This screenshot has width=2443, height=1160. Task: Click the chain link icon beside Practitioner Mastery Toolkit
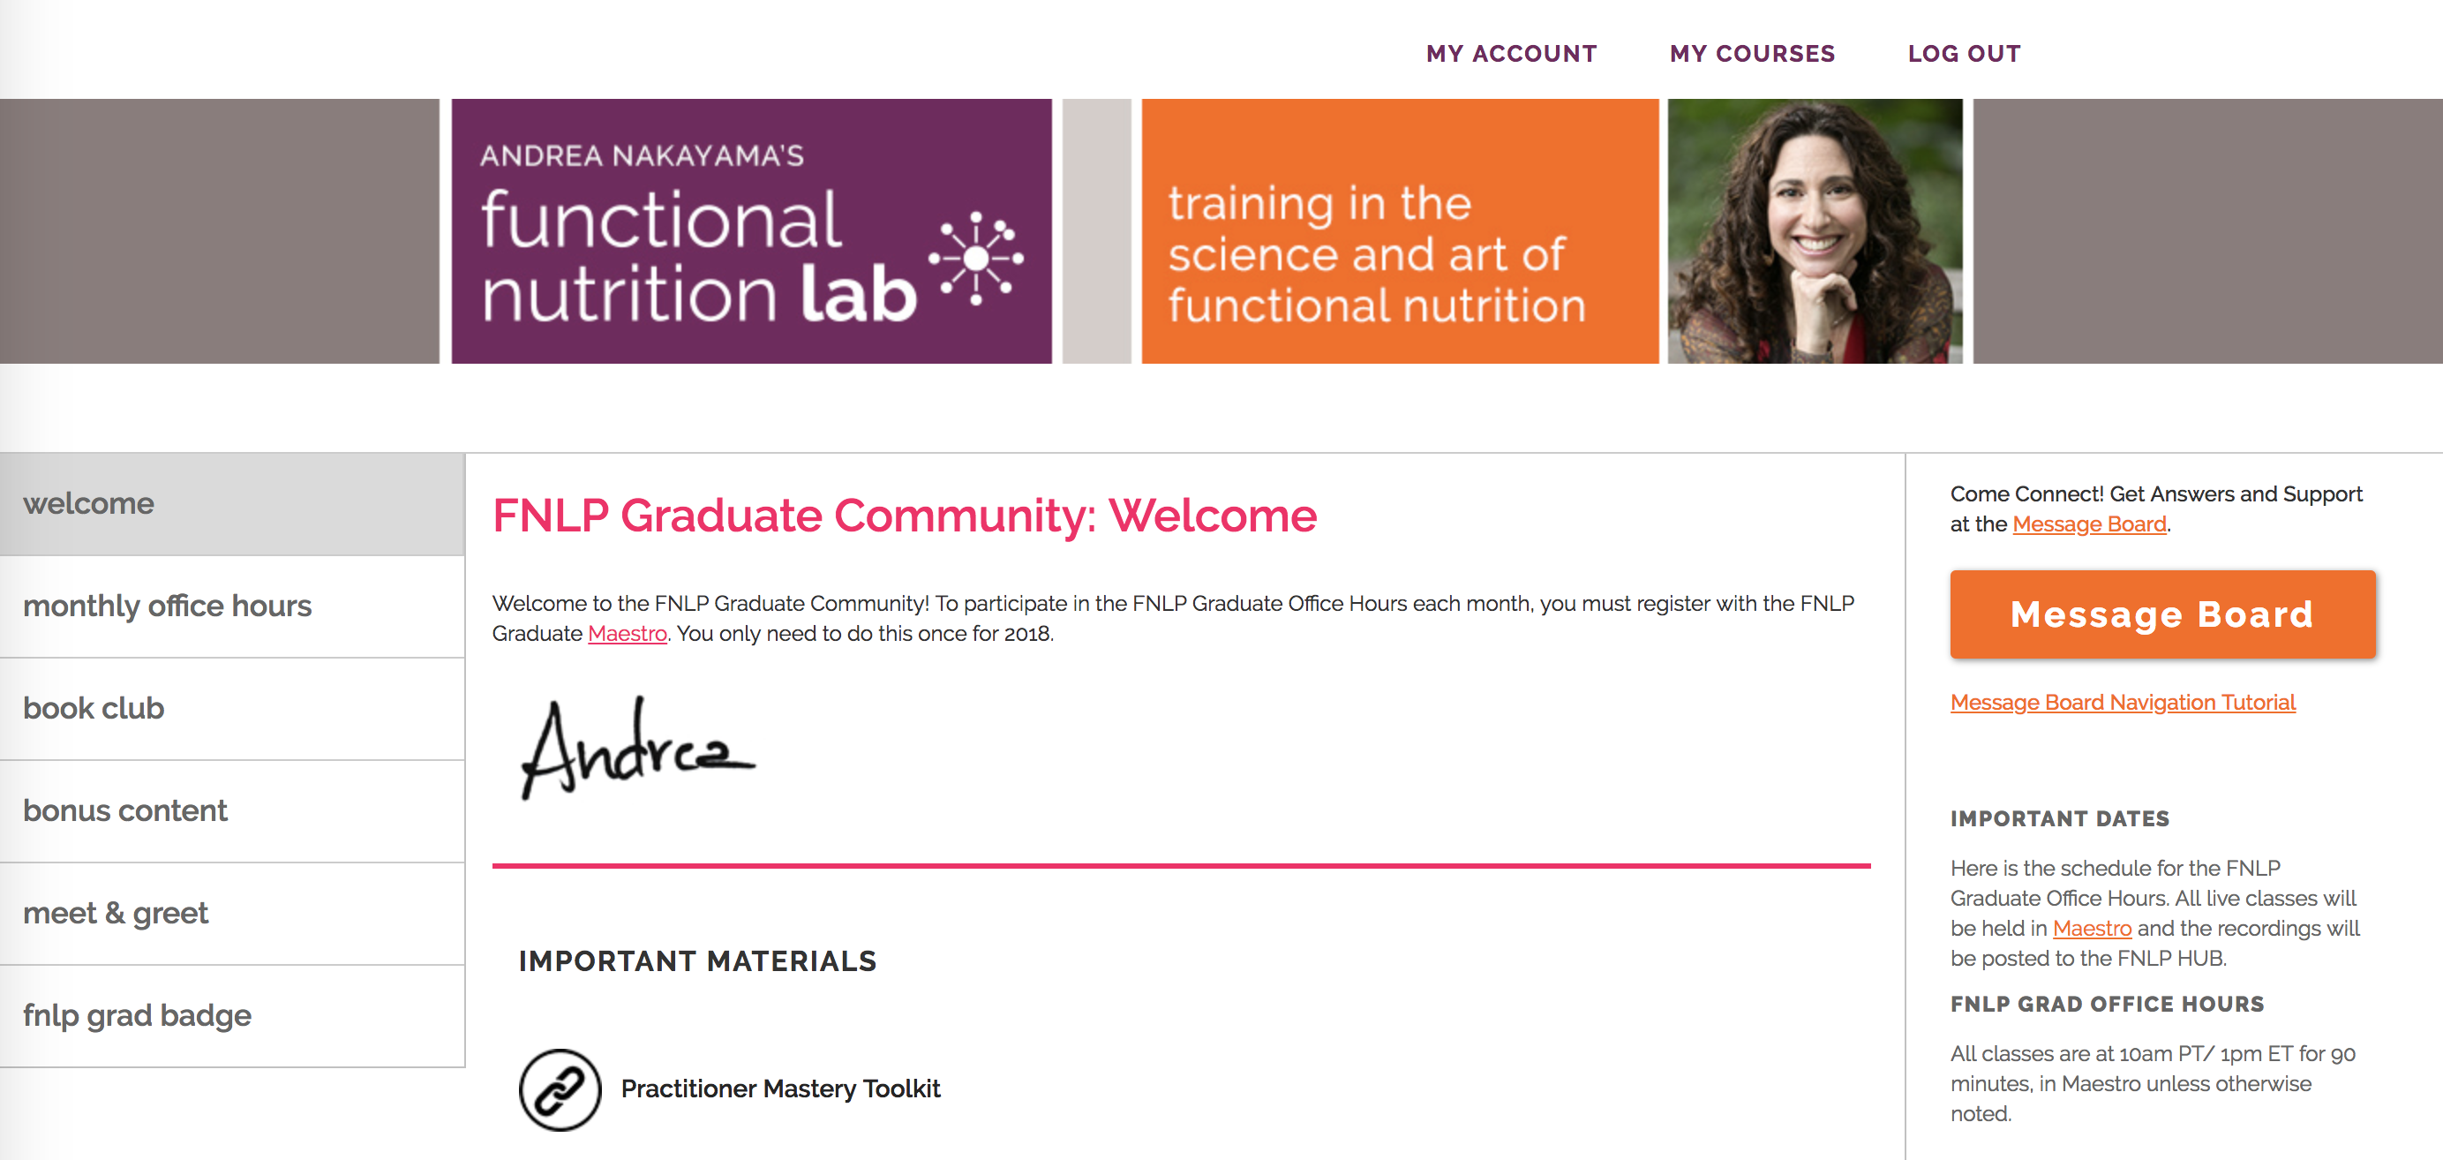click(560, 1088)
